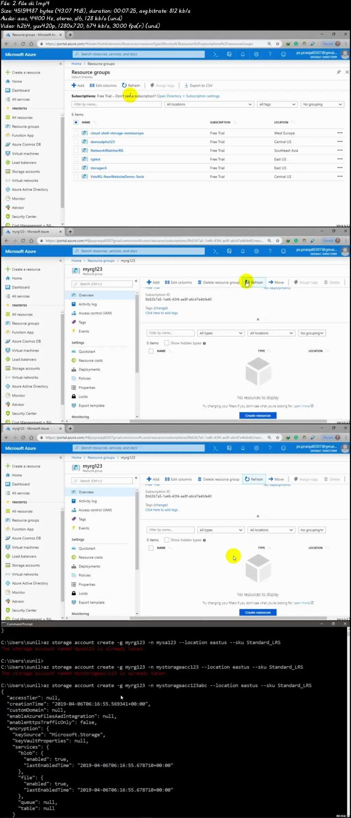Open directory filter icon in top frame header

click(229, 54)
